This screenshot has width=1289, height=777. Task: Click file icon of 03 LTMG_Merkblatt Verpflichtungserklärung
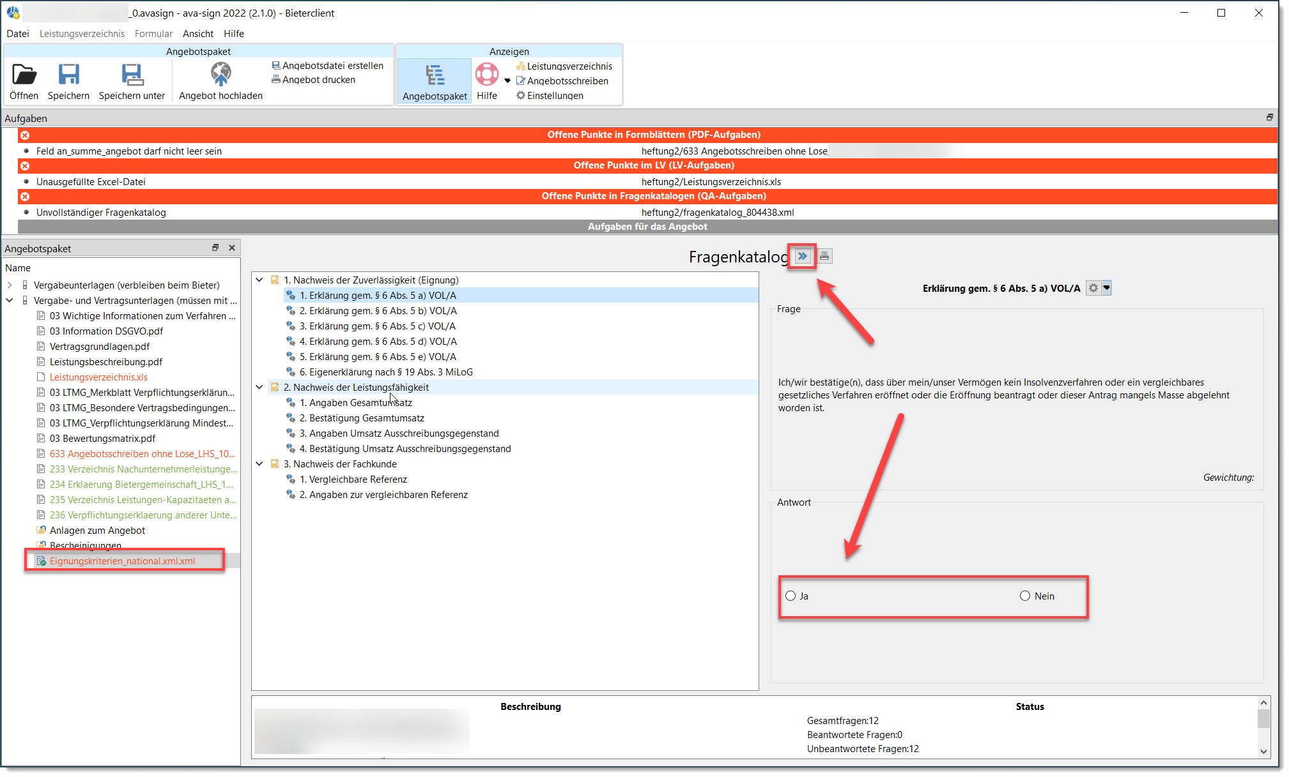click(x=41, y=393)
